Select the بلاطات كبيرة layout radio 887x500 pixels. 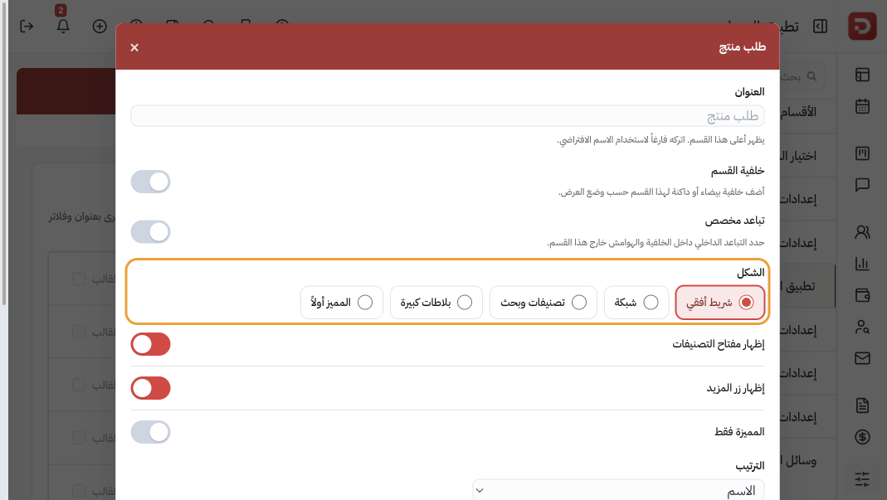click(436, 303)
